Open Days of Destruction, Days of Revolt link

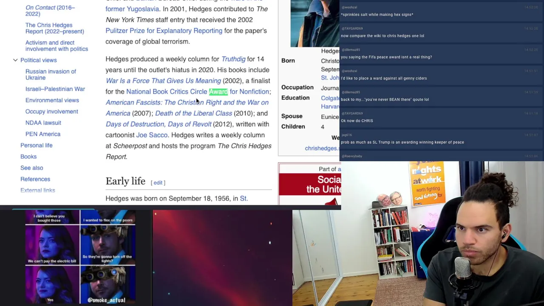(159, 124)
